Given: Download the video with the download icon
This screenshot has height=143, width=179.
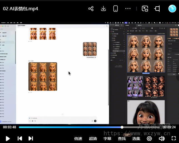Looking at the screenshot, I should click(x=103, y=9).
